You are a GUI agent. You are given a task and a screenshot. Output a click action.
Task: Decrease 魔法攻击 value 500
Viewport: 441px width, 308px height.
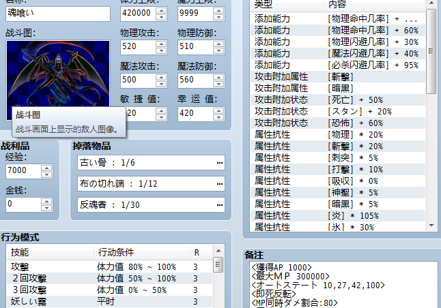pyautogui.click(x=161, y=84)
